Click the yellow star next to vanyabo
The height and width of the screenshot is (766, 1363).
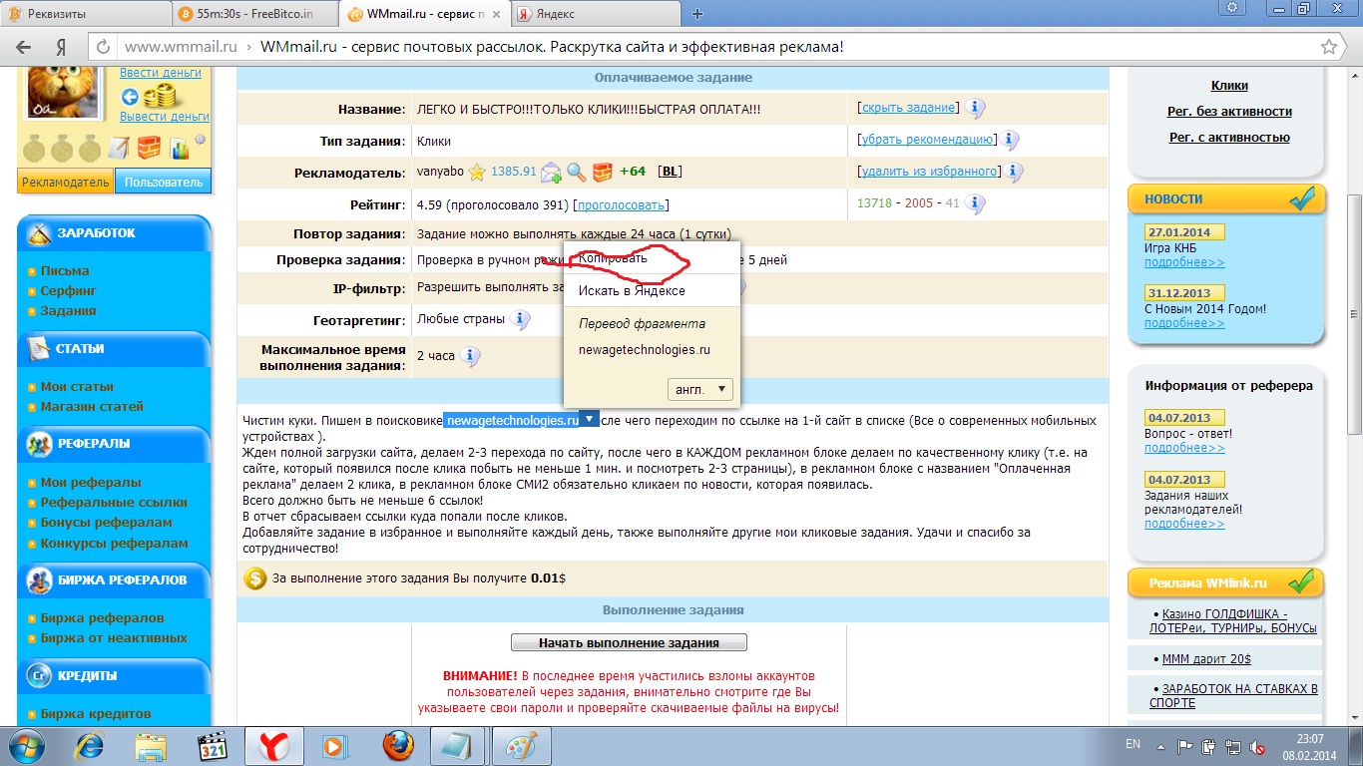[477, 172]
